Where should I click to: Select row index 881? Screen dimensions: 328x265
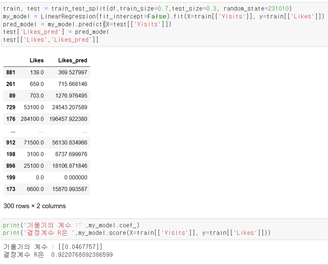[11, 73]
